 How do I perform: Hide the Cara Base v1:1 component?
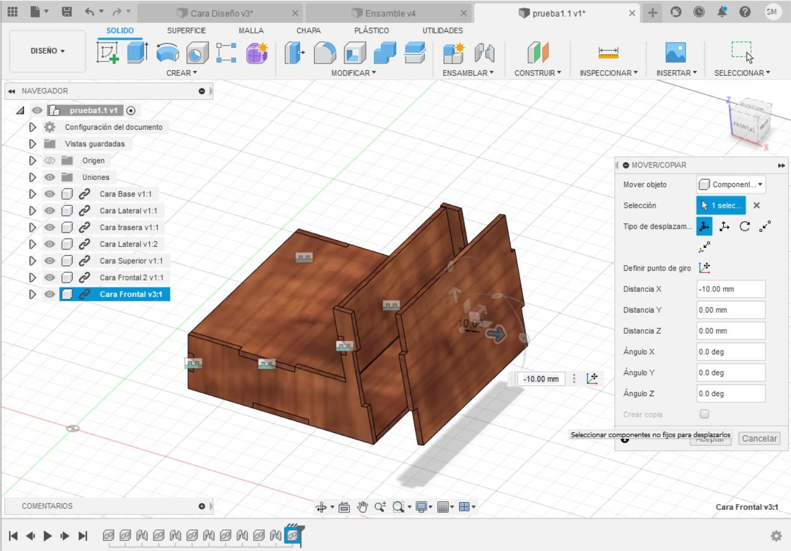click(50, 194)
